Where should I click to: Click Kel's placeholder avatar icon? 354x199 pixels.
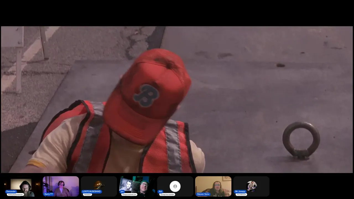[x=175, y=186]
